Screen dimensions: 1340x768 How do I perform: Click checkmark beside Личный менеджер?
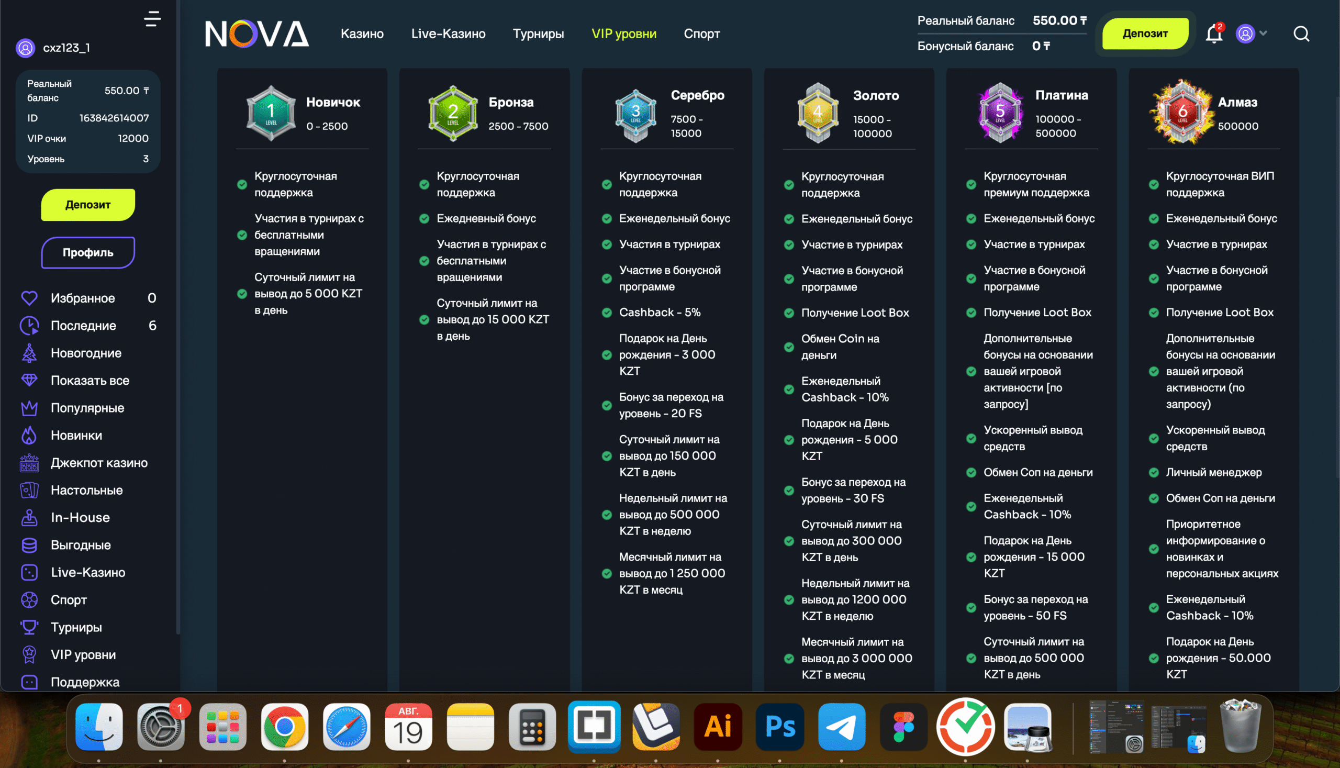pos(1153,473)
